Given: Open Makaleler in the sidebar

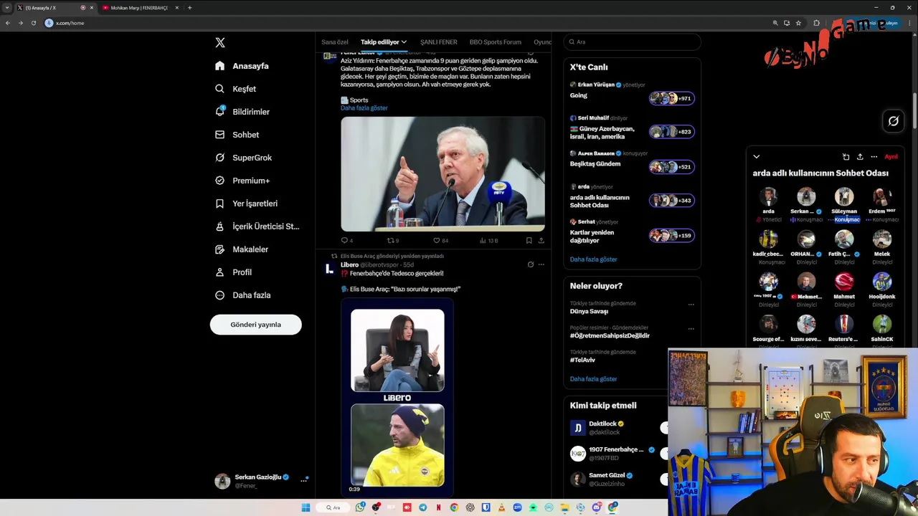Looking at the screenshot, I should tap(242, 249).
